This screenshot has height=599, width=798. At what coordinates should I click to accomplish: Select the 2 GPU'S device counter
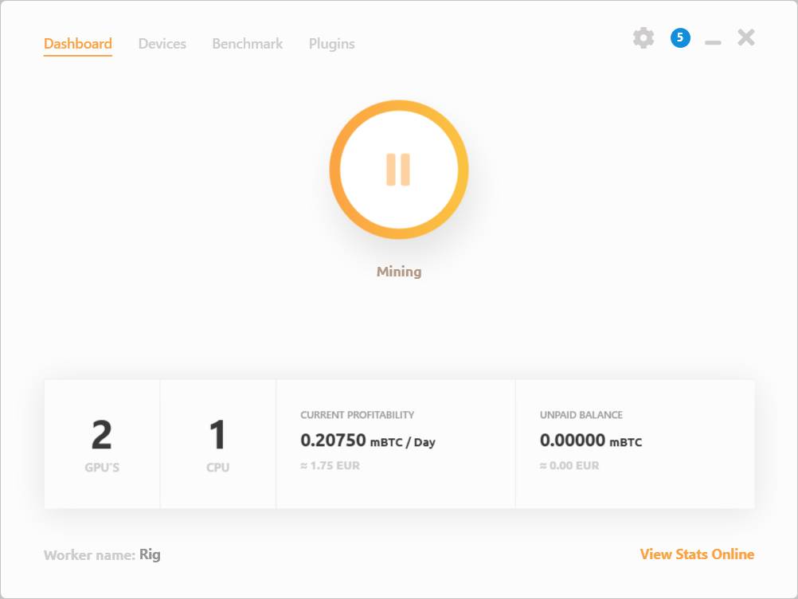[x=102, y=442]
